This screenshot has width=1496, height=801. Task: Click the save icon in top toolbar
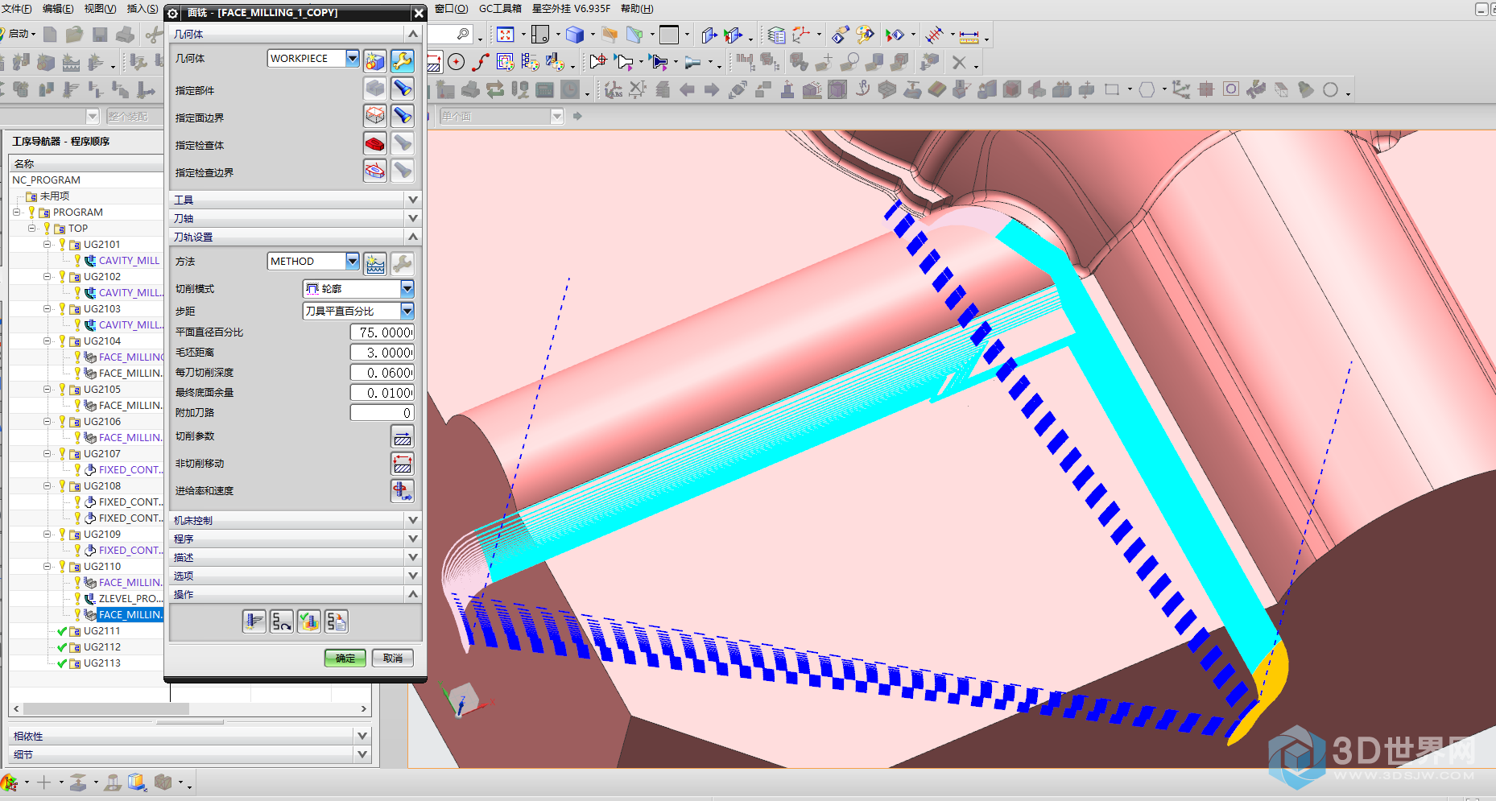[x=100, y=35]
